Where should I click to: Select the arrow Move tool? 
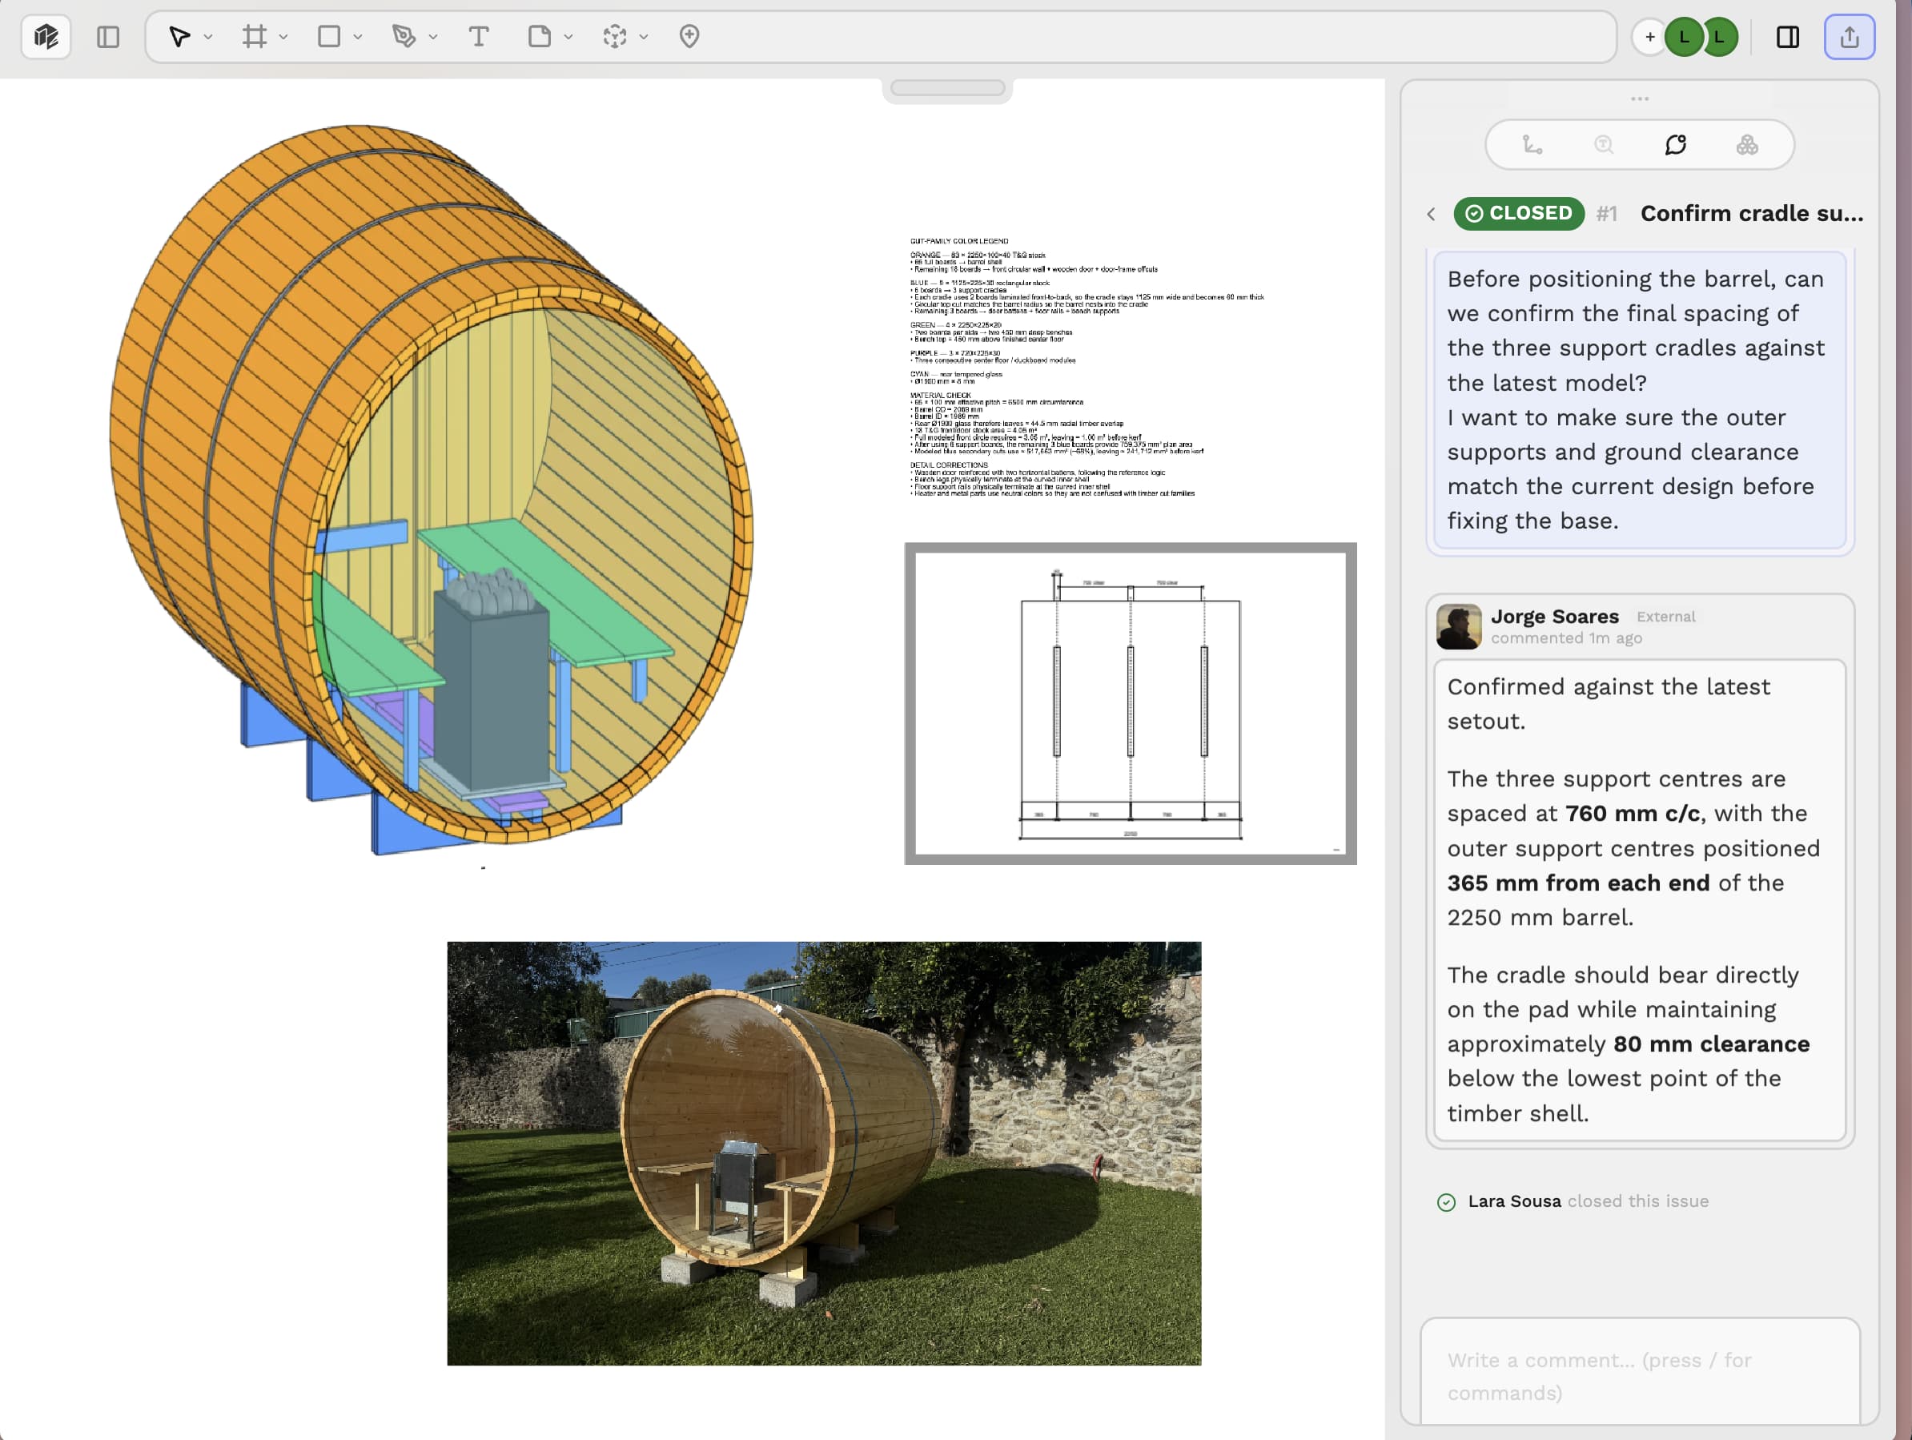point(180,36)
